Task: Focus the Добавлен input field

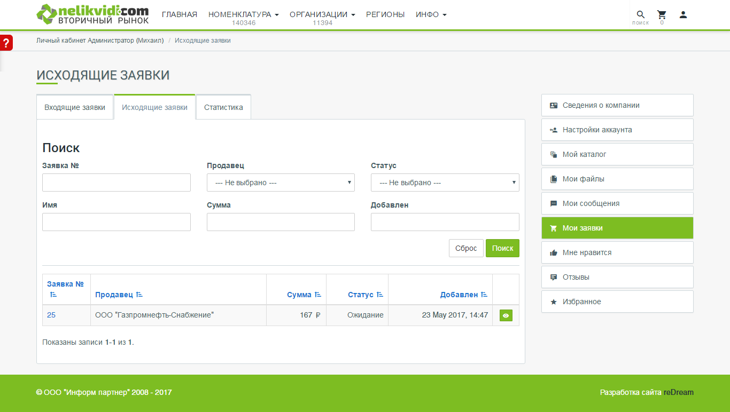Action: [x=445, y=222]
